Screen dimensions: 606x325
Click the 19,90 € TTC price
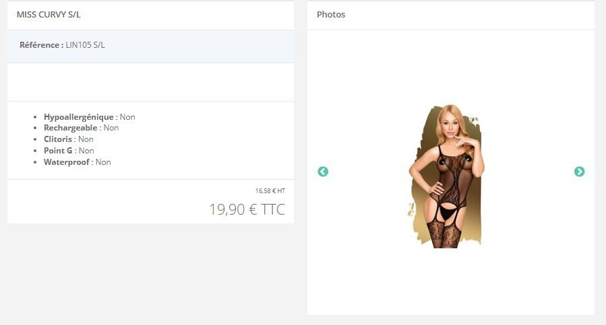click(247, 209)
